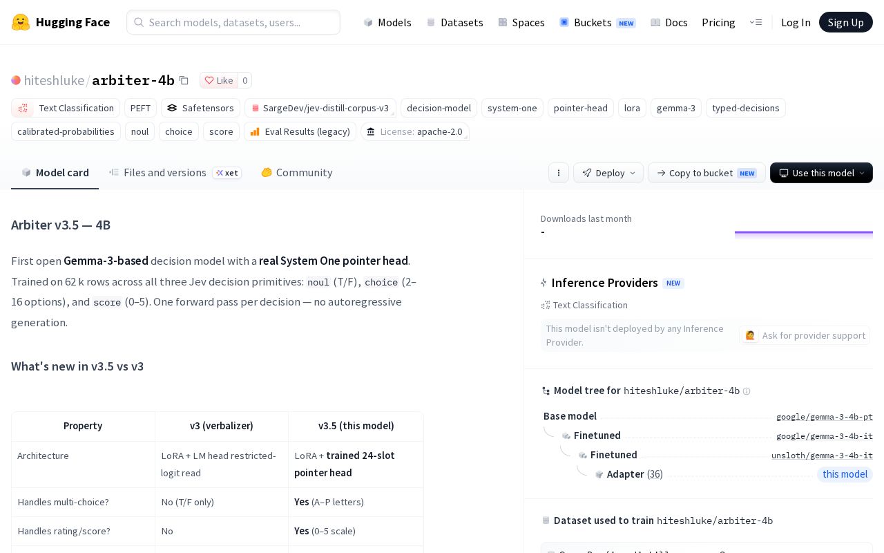Open the Models nav item
Screen dimensions: 884x553
tap(387, 22)
